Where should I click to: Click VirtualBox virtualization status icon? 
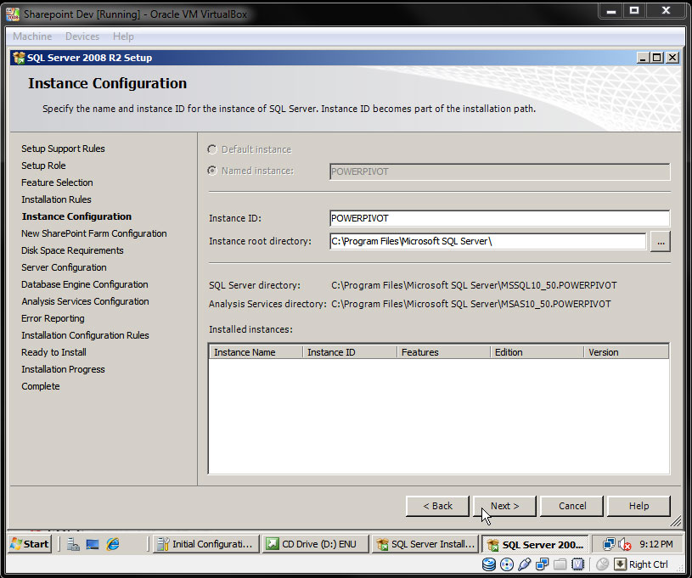coord(577,564)
